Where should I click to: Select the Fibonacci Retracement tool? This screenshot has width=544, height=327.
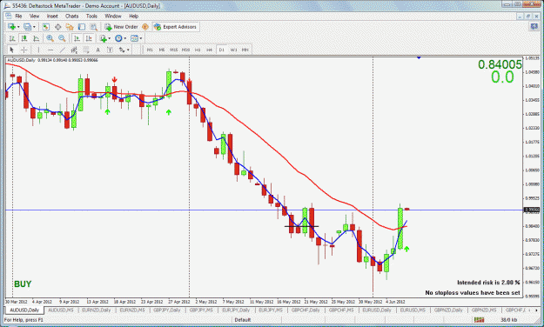click(x=85, y=50)
